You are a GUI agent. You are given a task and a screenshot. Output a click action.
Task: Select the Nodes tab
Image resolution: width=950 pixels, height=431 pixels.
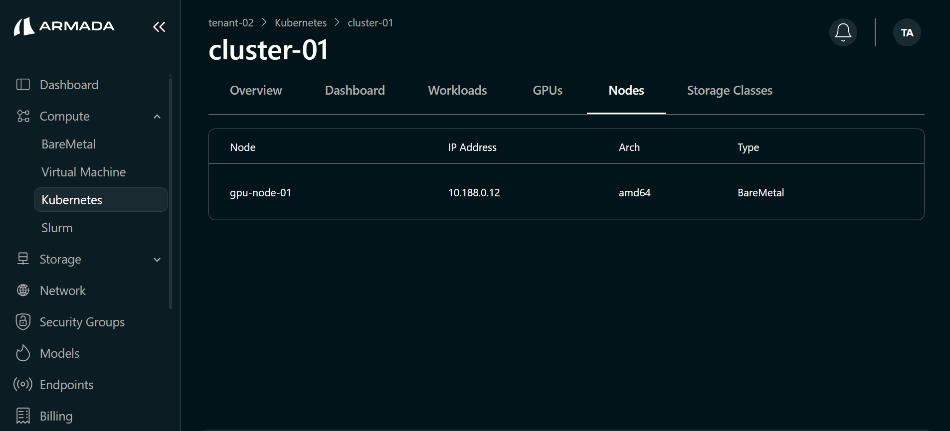pos(626,90)
